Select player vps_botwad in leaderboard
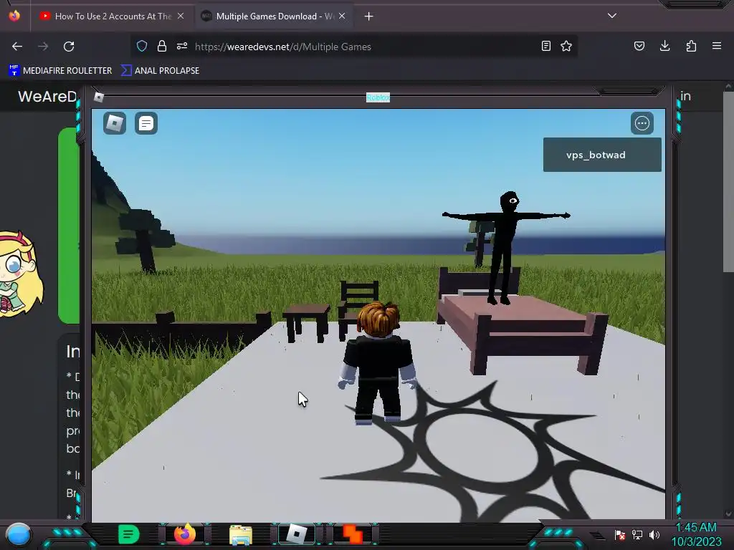Viewport: 734px width, 550px height. pyautogui.click(x=602, y=155)
